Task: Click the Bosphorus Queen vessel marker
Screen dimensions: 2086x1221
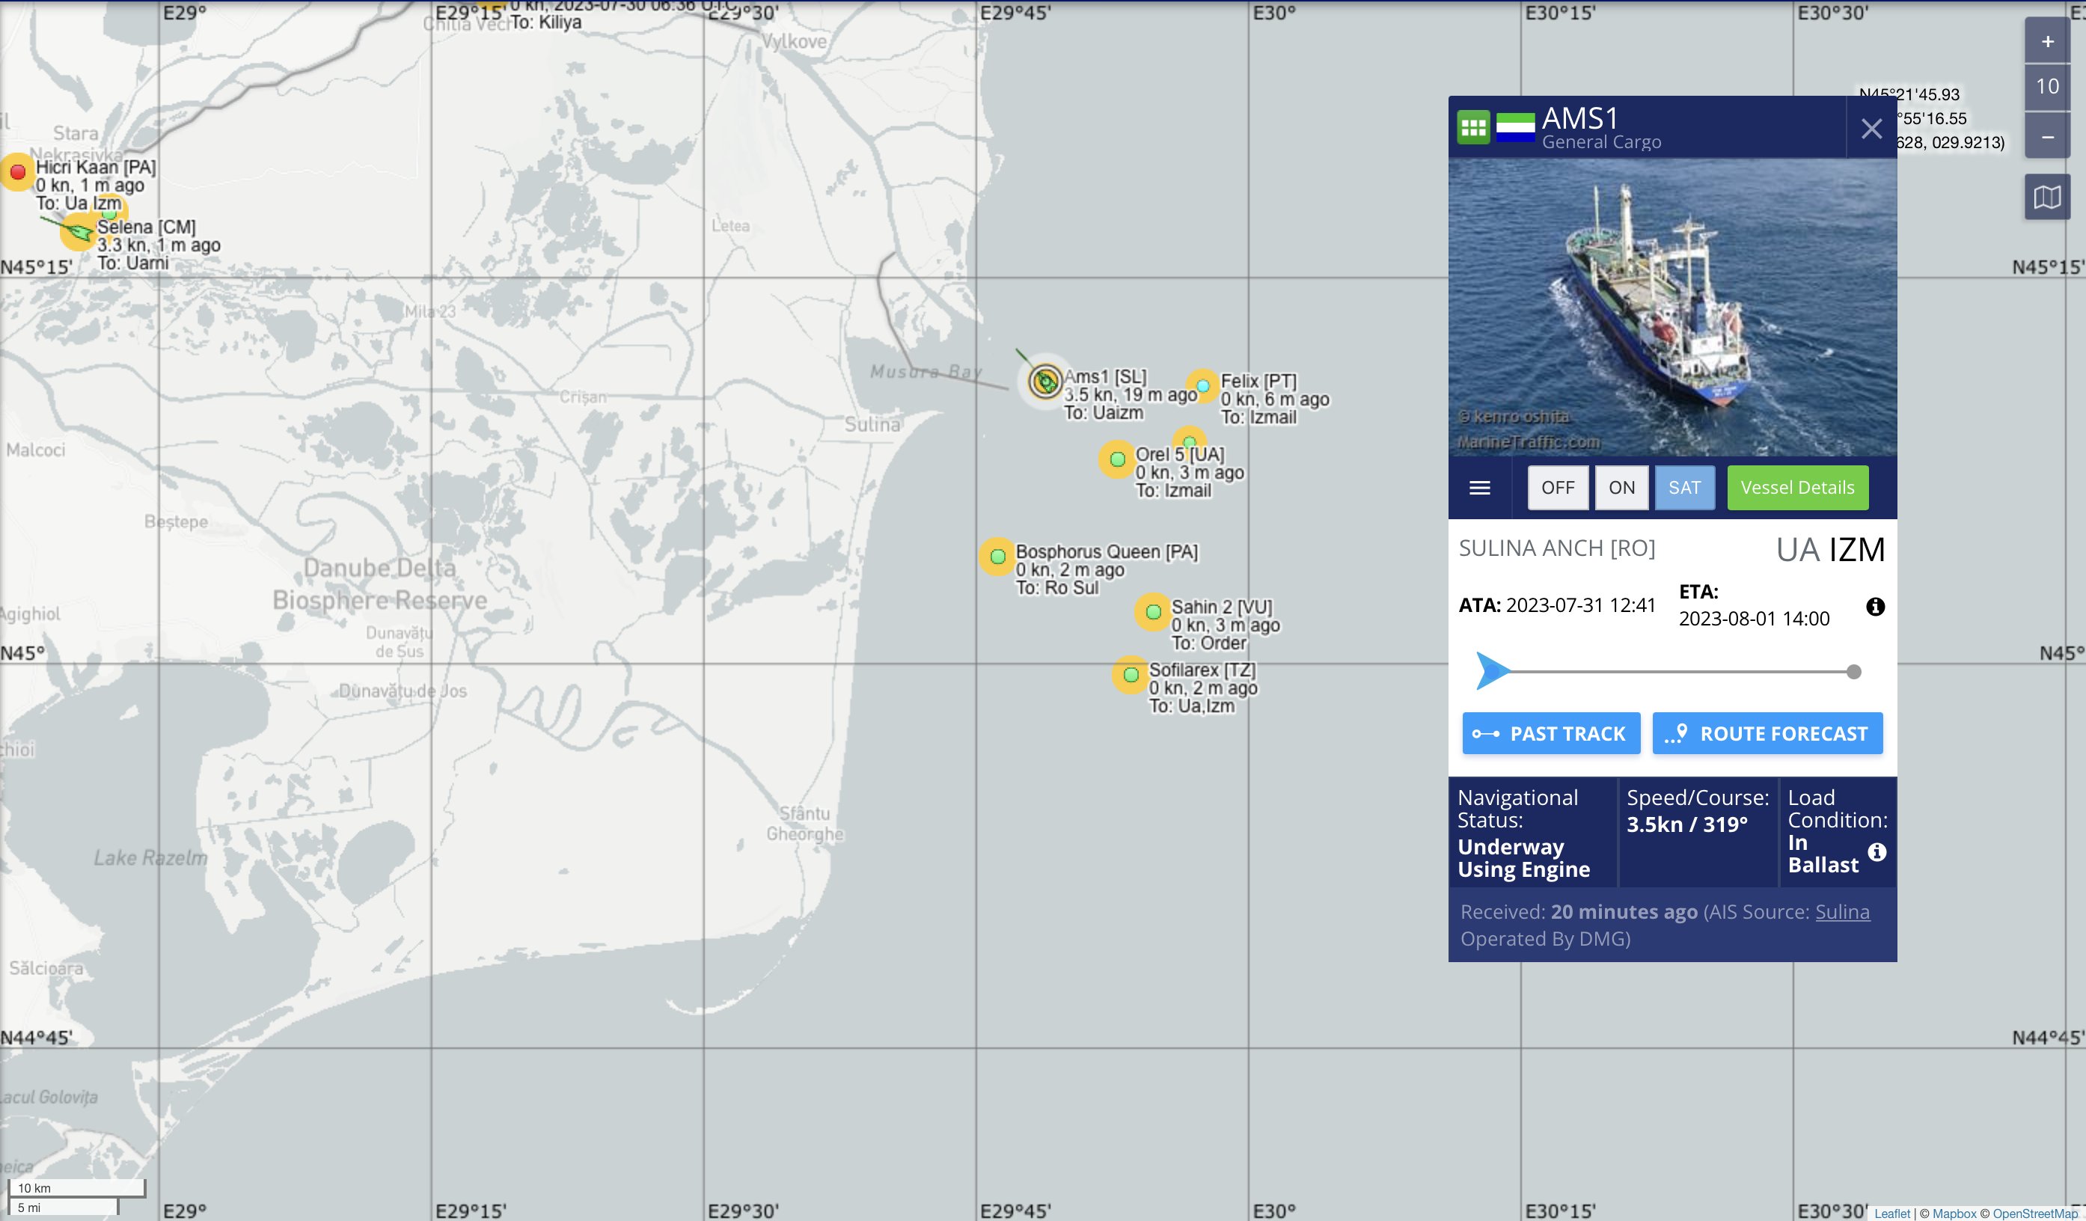Action: click(x=994, y=555)
